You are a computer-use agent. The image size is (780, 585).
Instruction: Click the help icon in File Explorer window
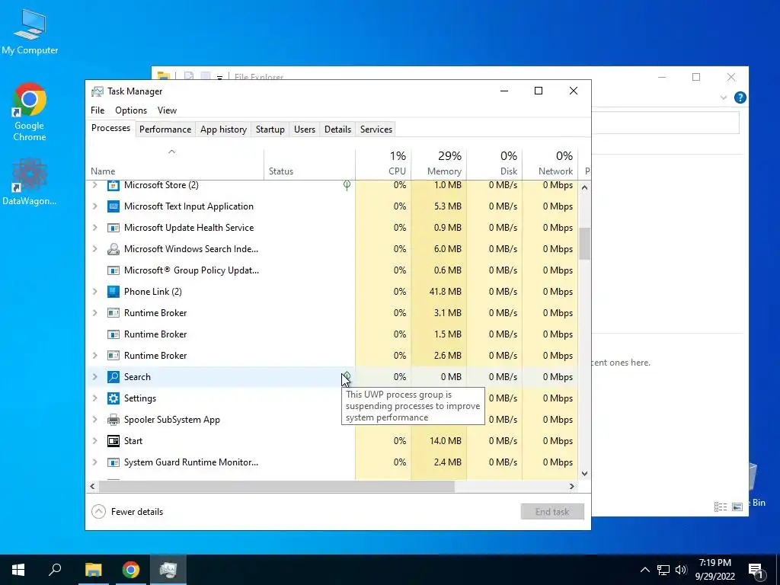tap(740, 97)
